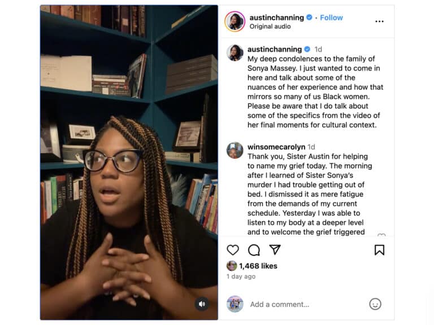Screen dimensions: 434x325
Task: Pause the video by clicking it
Action: pos(129,162)
